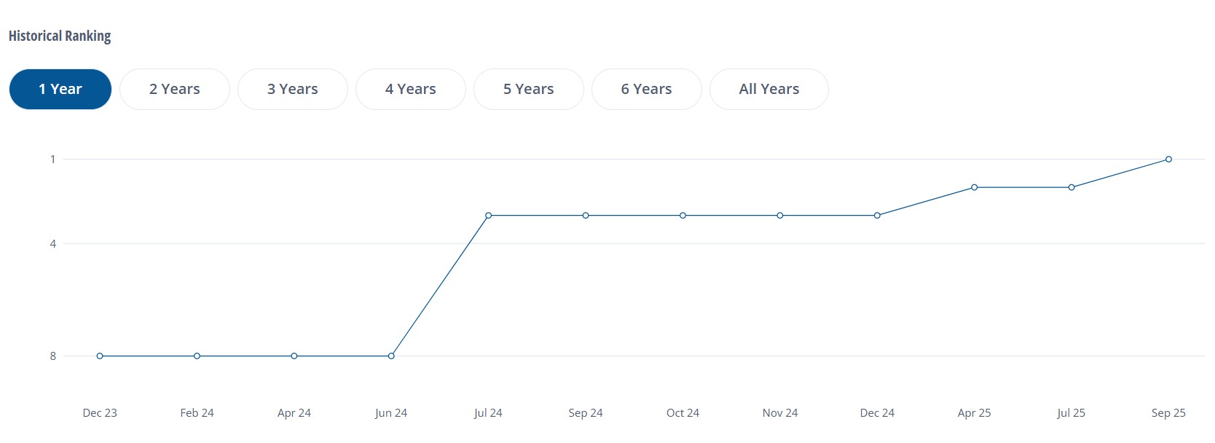Image resolution: width=1215 pixels, height=443 pixels.
Task: Click the Dec 23 data point
Action: 100,356
